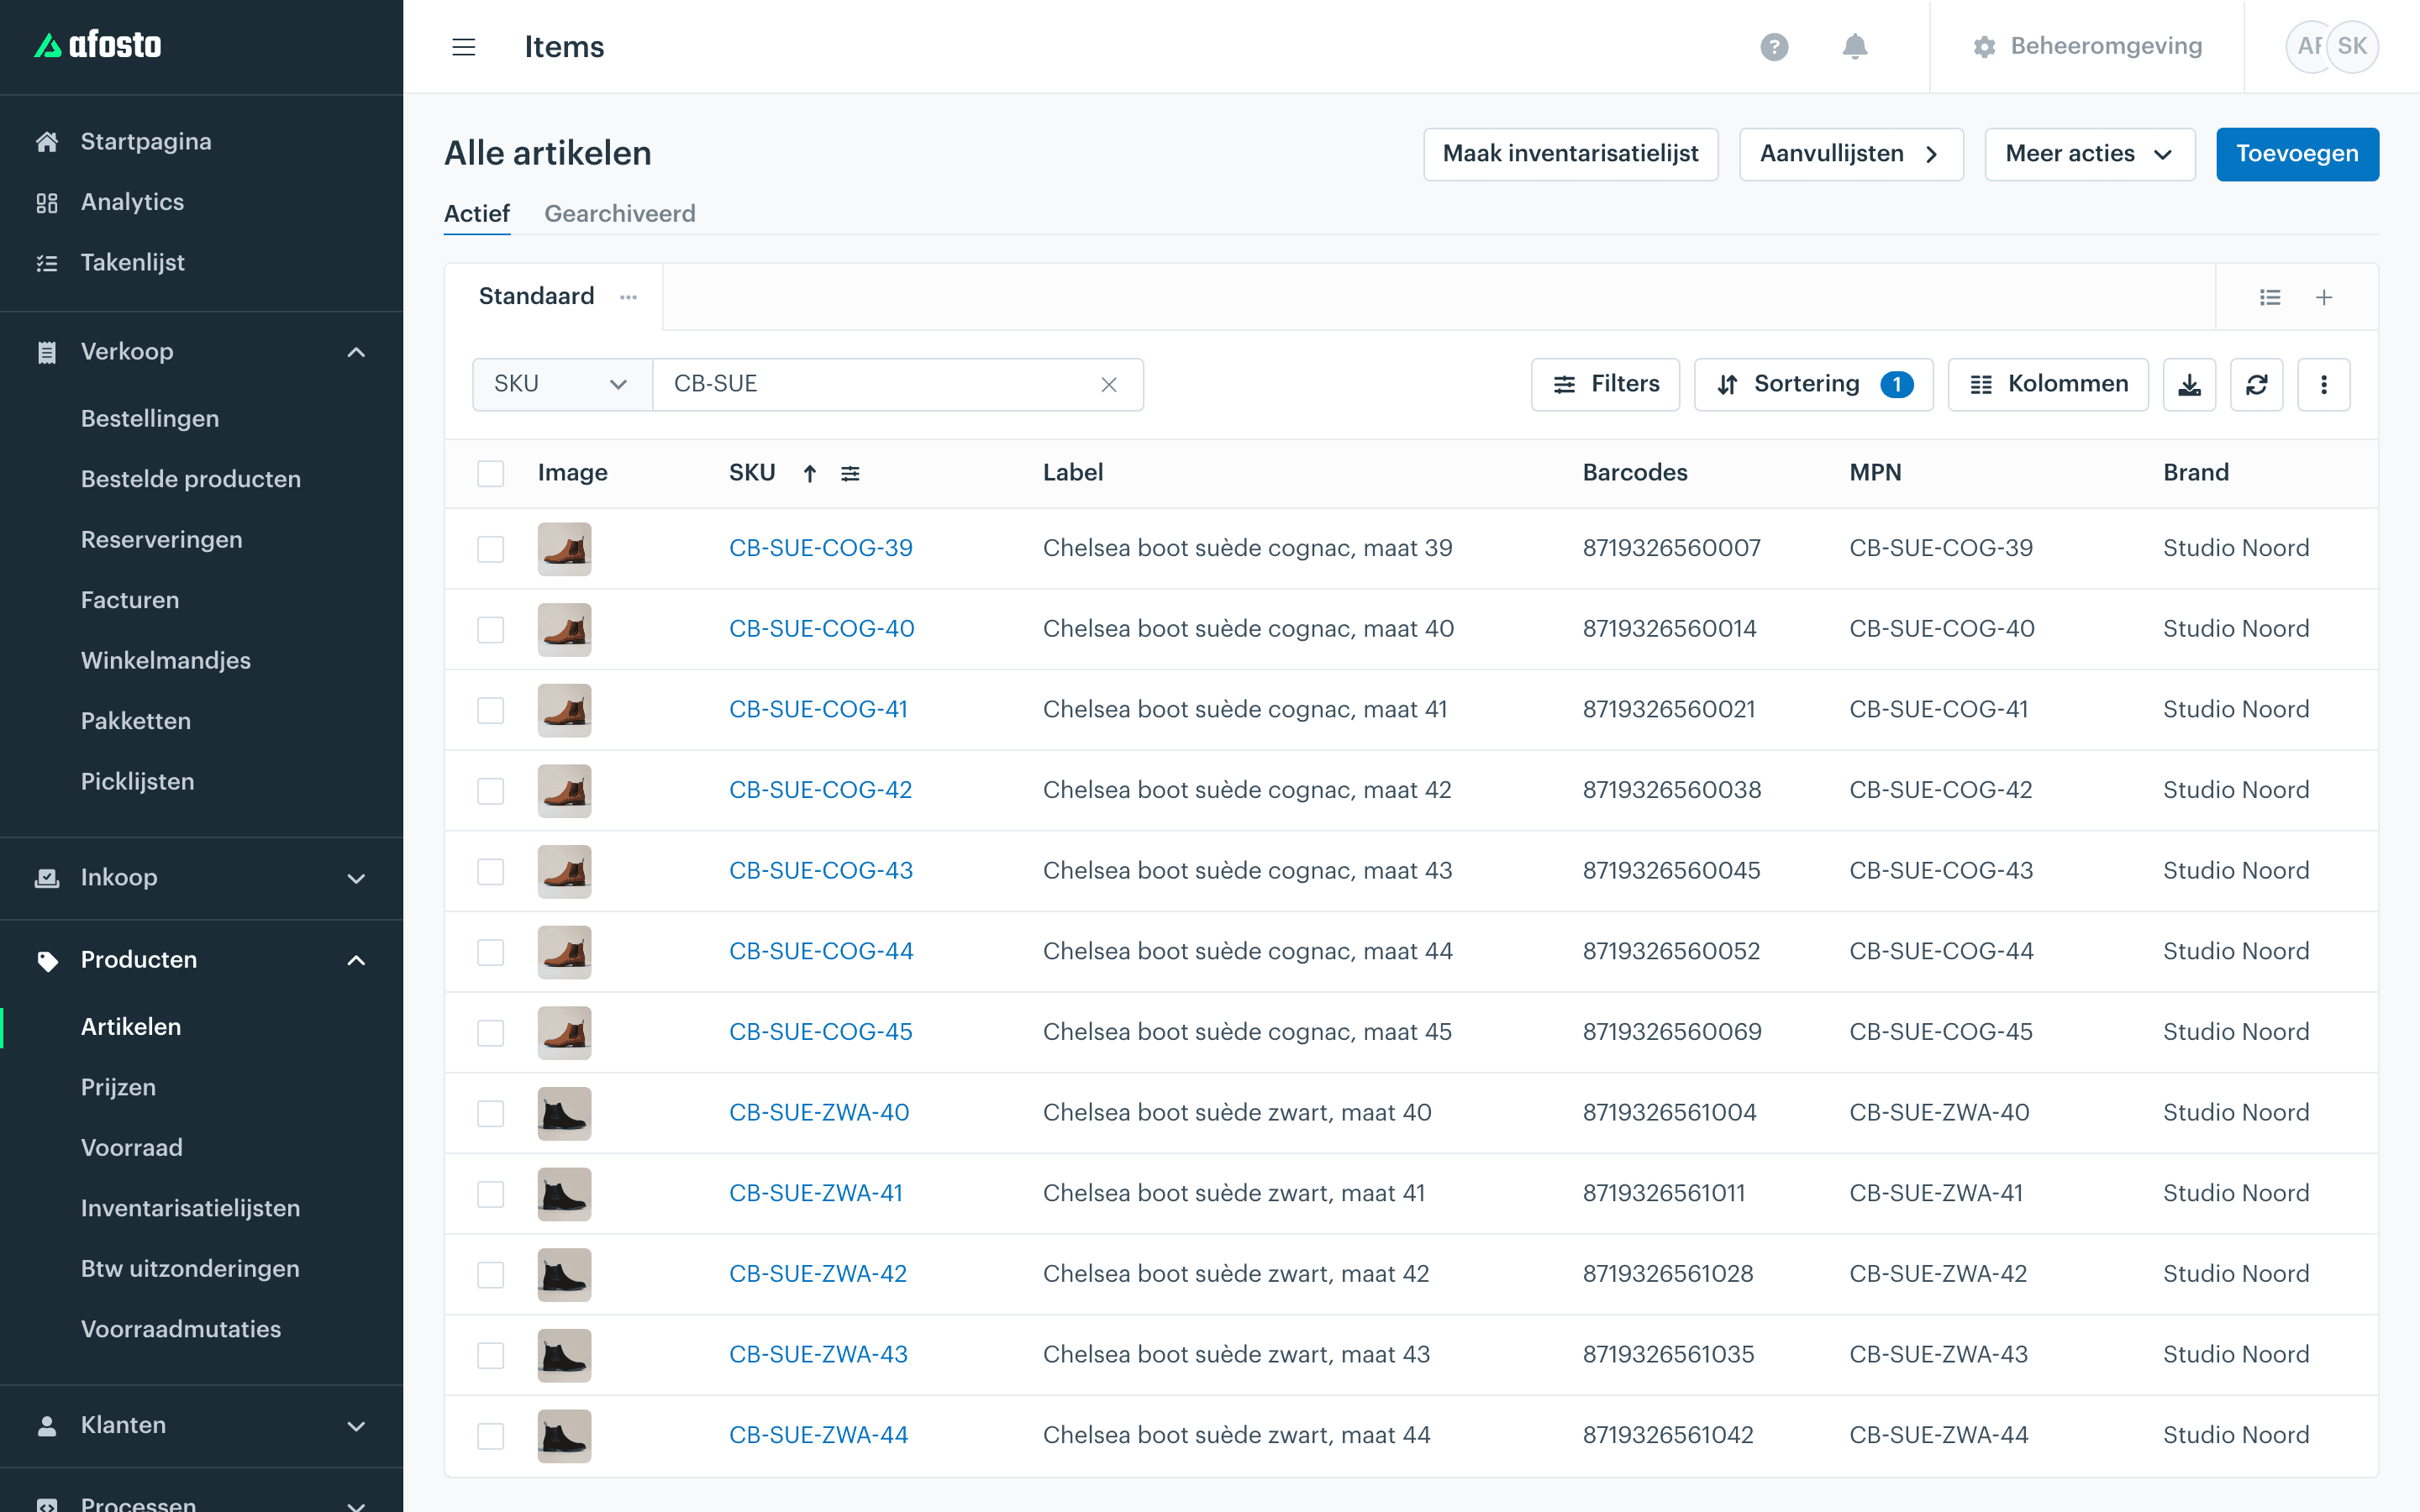The image size is (2420, 1512).
Task: Switch to the Gearchiveerd tab
Action: (619, 213)
